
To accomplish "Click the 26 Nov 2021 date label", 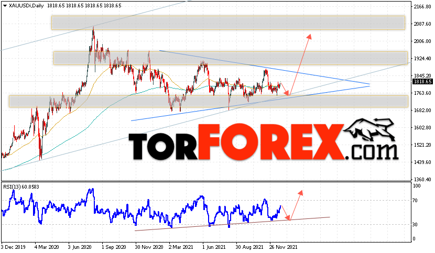I will pos(283,247).
